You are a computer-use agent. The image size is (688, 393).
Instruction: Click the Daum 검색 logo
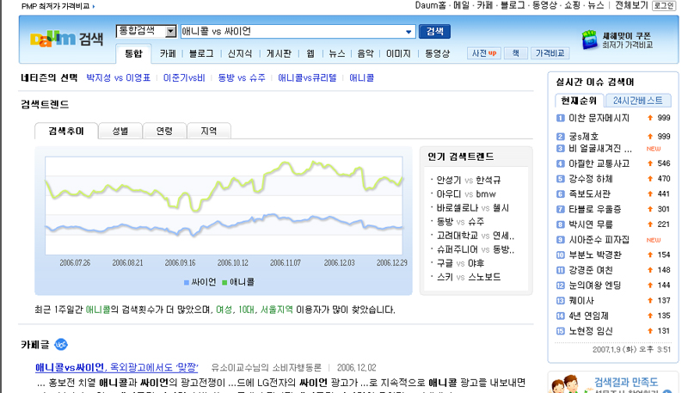point(67,39)
